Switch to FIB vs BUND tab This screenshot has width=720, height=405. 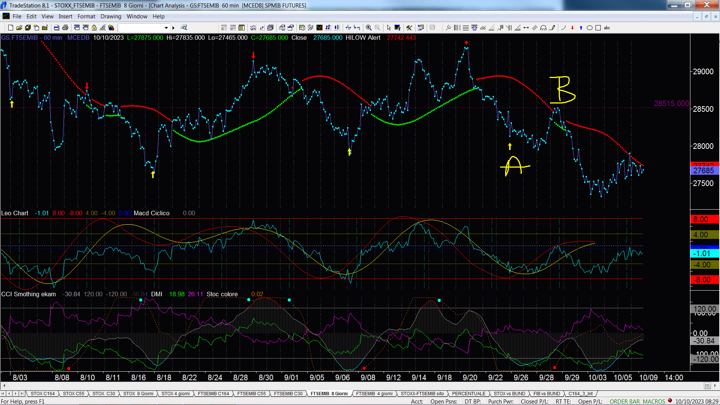click(x=547, y=394)
